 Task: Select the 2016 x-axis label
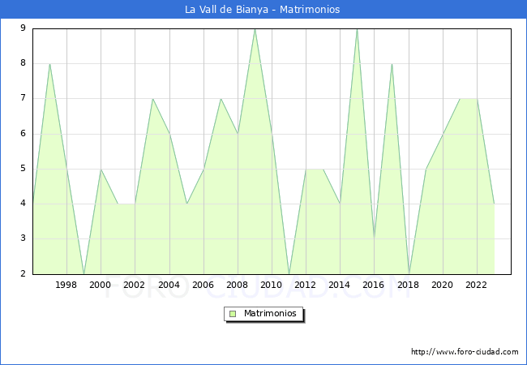(x=374, y=285)
